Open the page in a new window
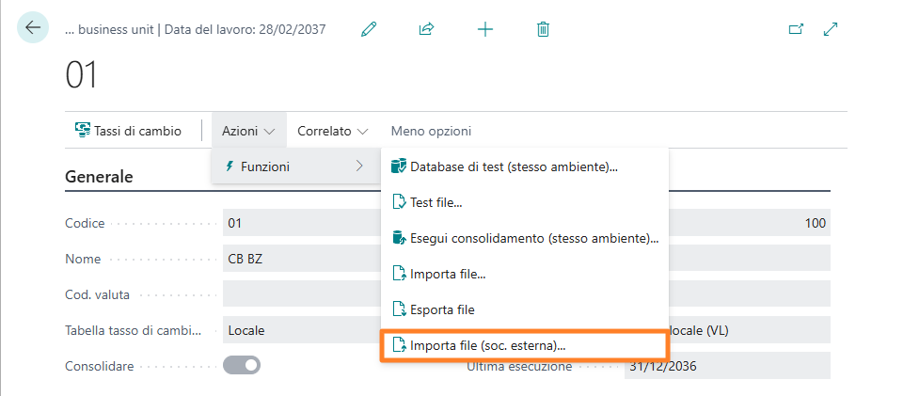 tap(796, 29)
